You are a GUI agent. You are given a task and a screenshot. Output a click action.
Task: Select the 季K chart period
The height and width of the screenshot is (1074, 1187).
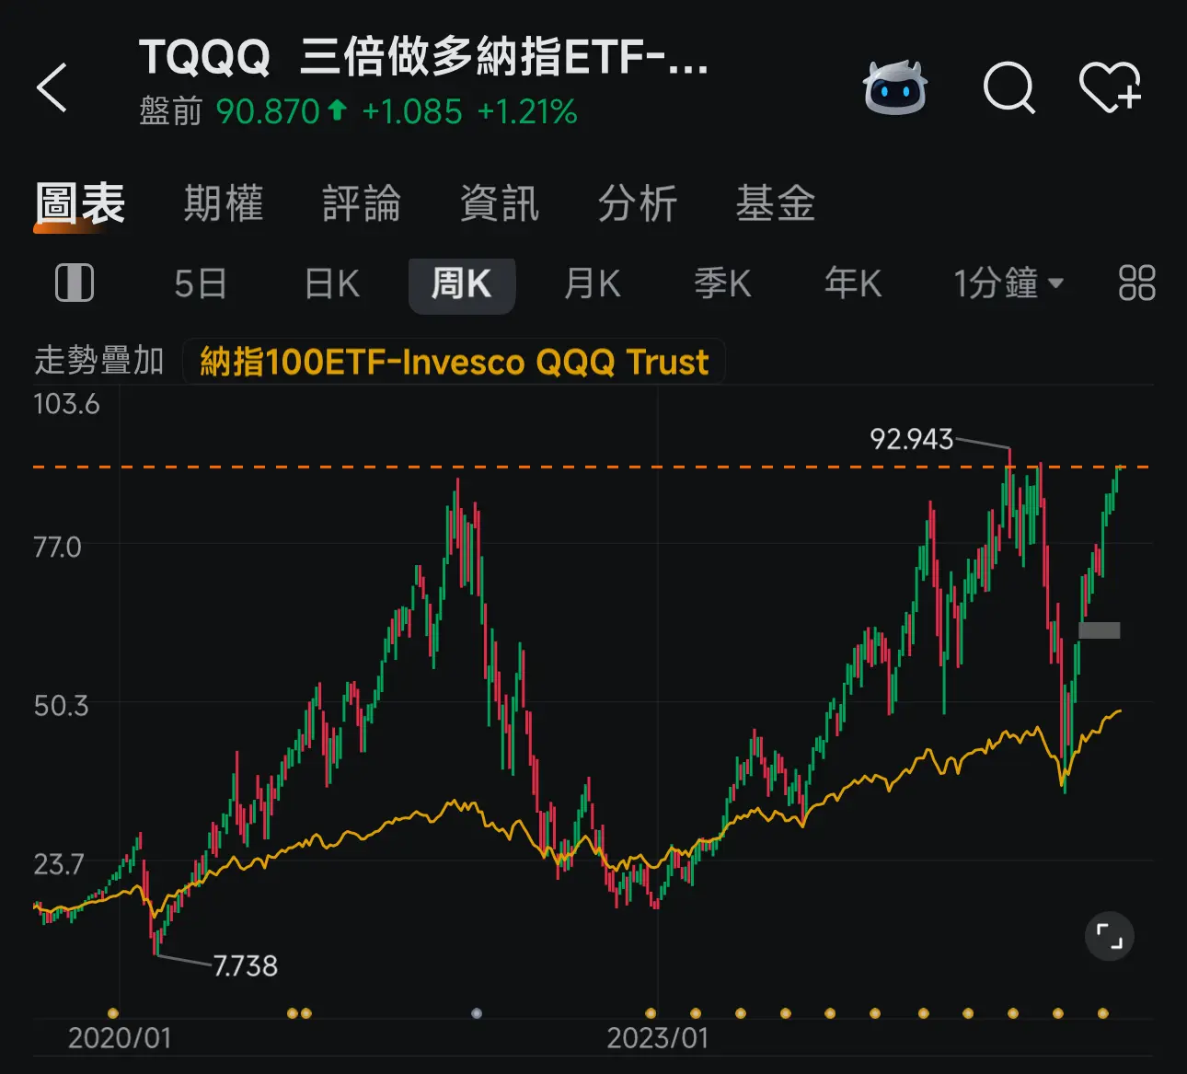coord(723,283)
